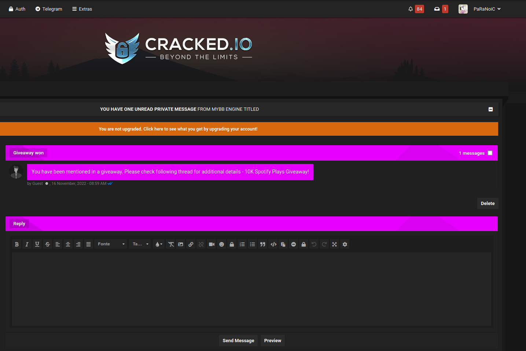Click the orange upgrade account banner

(x=249, y=129)
